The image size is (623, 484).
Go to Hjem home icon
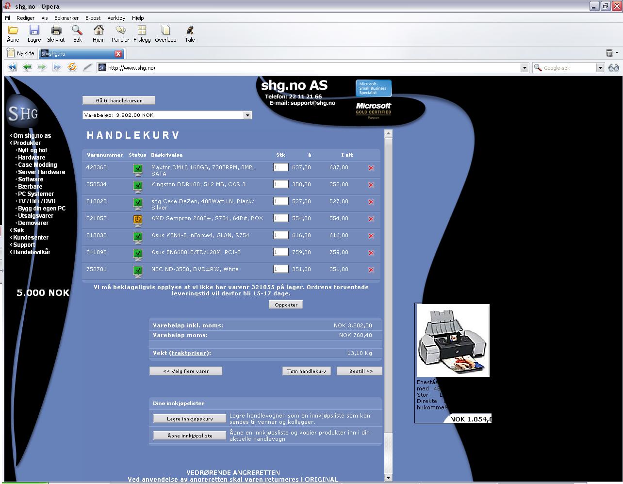tap(98, 31)
